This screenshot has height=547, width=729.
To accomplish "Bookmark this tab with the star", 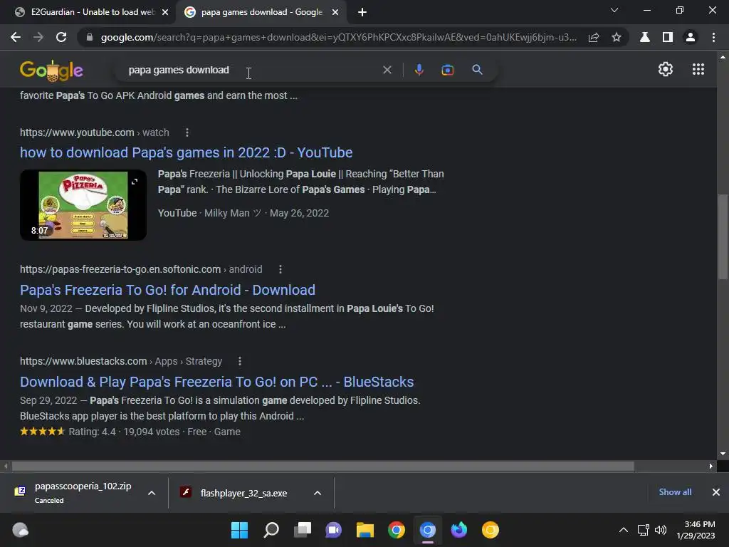I will [617, 37].
